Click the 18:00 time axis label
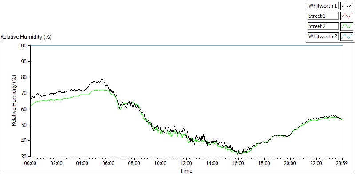The image size is (355, 174). click(x=264, y=163)
